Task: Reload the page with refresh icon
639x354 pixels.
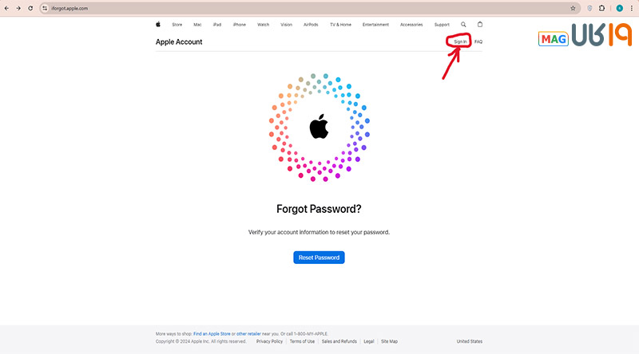Action: (30, 8)
